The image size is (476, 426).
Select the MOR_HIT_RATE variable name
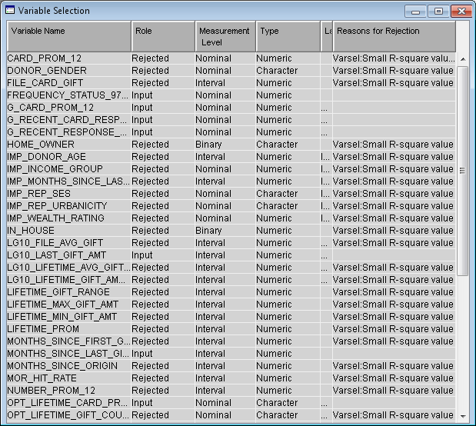click(x=42, y=378)
